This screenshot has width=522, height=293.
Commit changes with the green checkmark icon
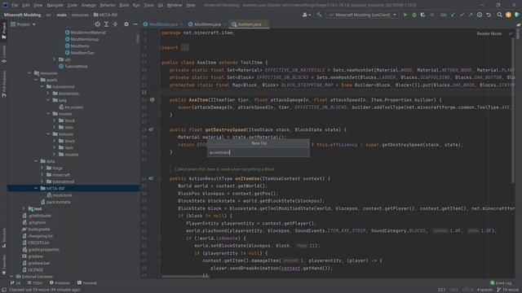pyautogui.click(x=462, y=15)
